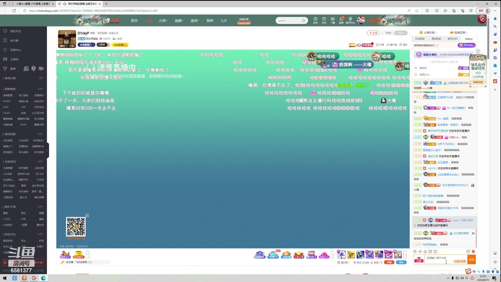Collapse the left sidebar with edge handle
The width and height of the screenshot is (501, 282).
[47, 151]
